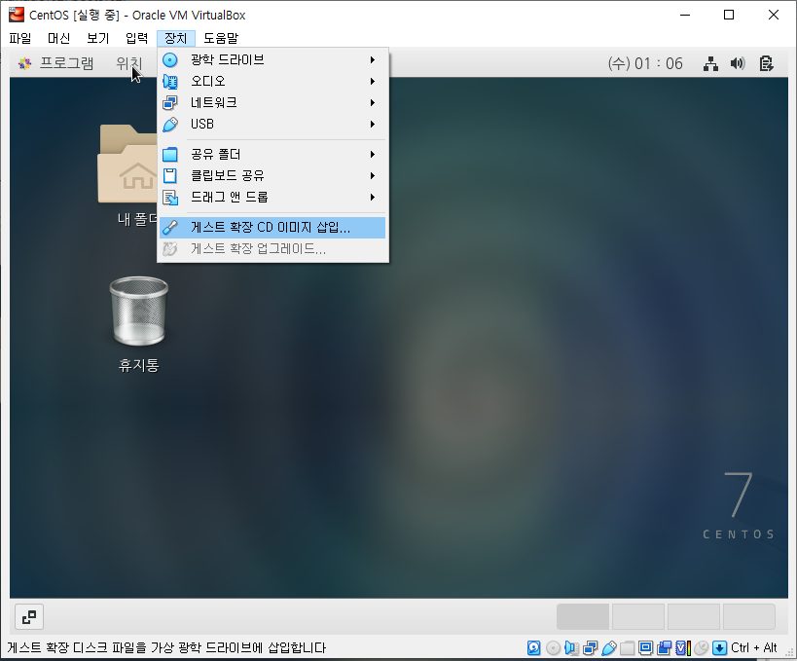Screen dimensions: 797x661
Task: Open the 입력 menu
Action: point(137,38)
